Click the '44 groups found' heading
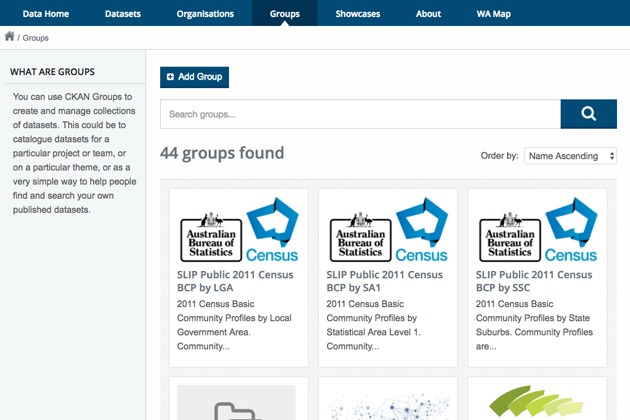Image resolution: width=630 pixels, height=420 pixels. (222, 153)
